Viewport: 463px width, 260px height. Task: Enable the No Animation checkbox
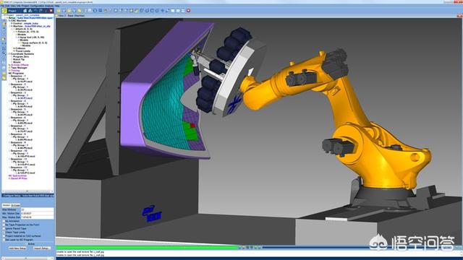click(4, 221)
